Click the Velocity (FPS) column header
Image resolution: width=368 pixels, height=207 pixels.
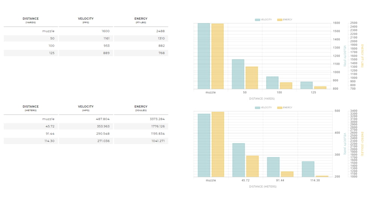point(86,20)
